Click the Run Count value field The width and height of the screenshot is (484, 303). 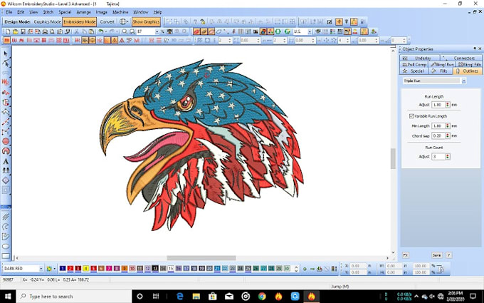point(438,156)
